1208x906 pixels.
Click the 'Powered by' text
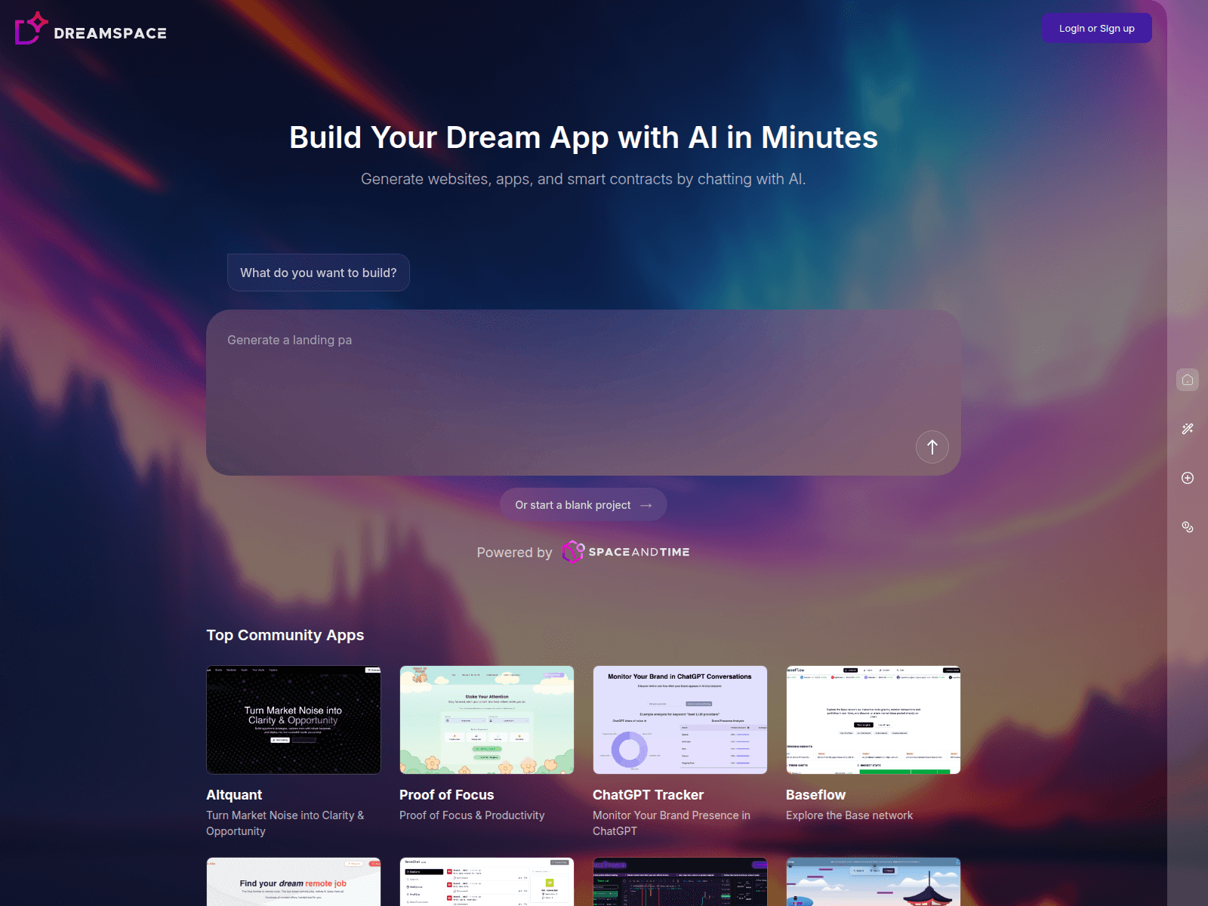(514, 552)
